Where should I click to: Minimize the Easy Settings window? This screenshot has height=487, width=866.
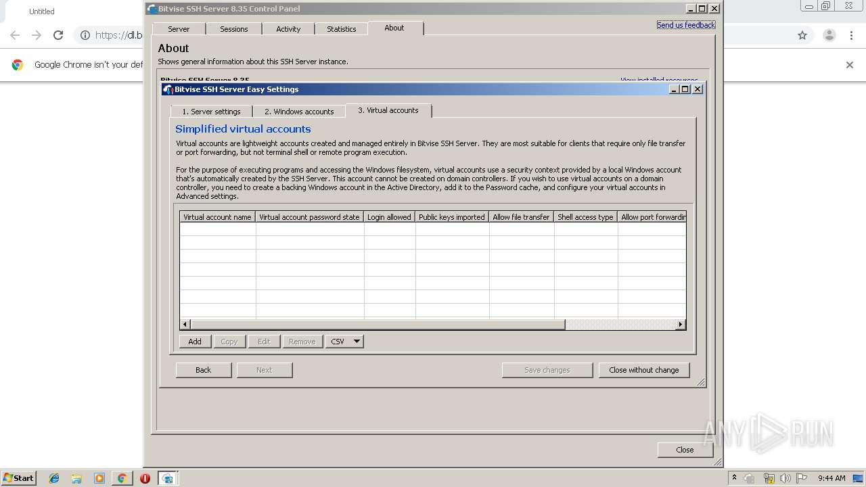click(675, 89)
